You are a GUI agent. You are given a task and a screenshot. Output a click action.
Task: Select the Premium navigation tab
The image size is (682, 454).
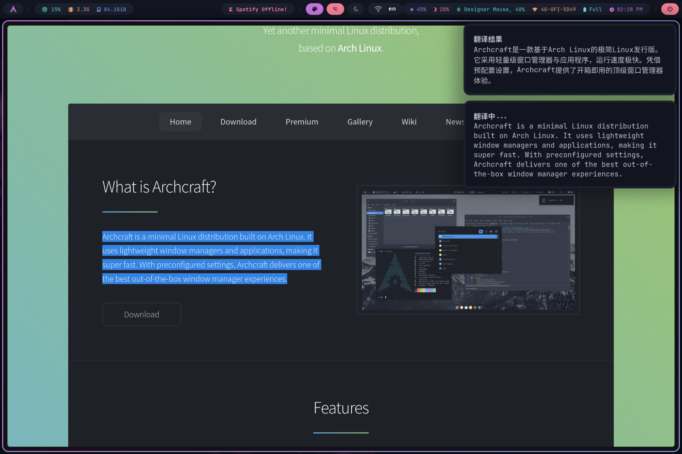[302, 122]
